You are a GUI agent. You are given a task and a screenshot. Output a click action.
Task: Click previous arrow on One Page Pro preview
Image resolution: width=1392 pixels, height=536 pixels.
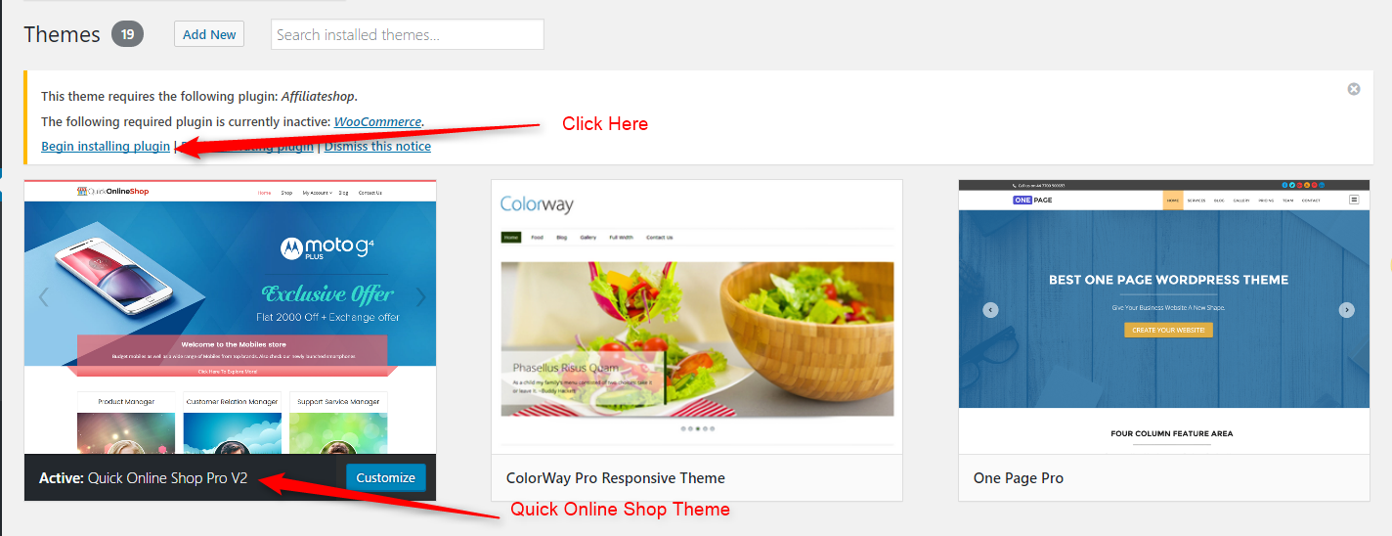pos(990,310)
